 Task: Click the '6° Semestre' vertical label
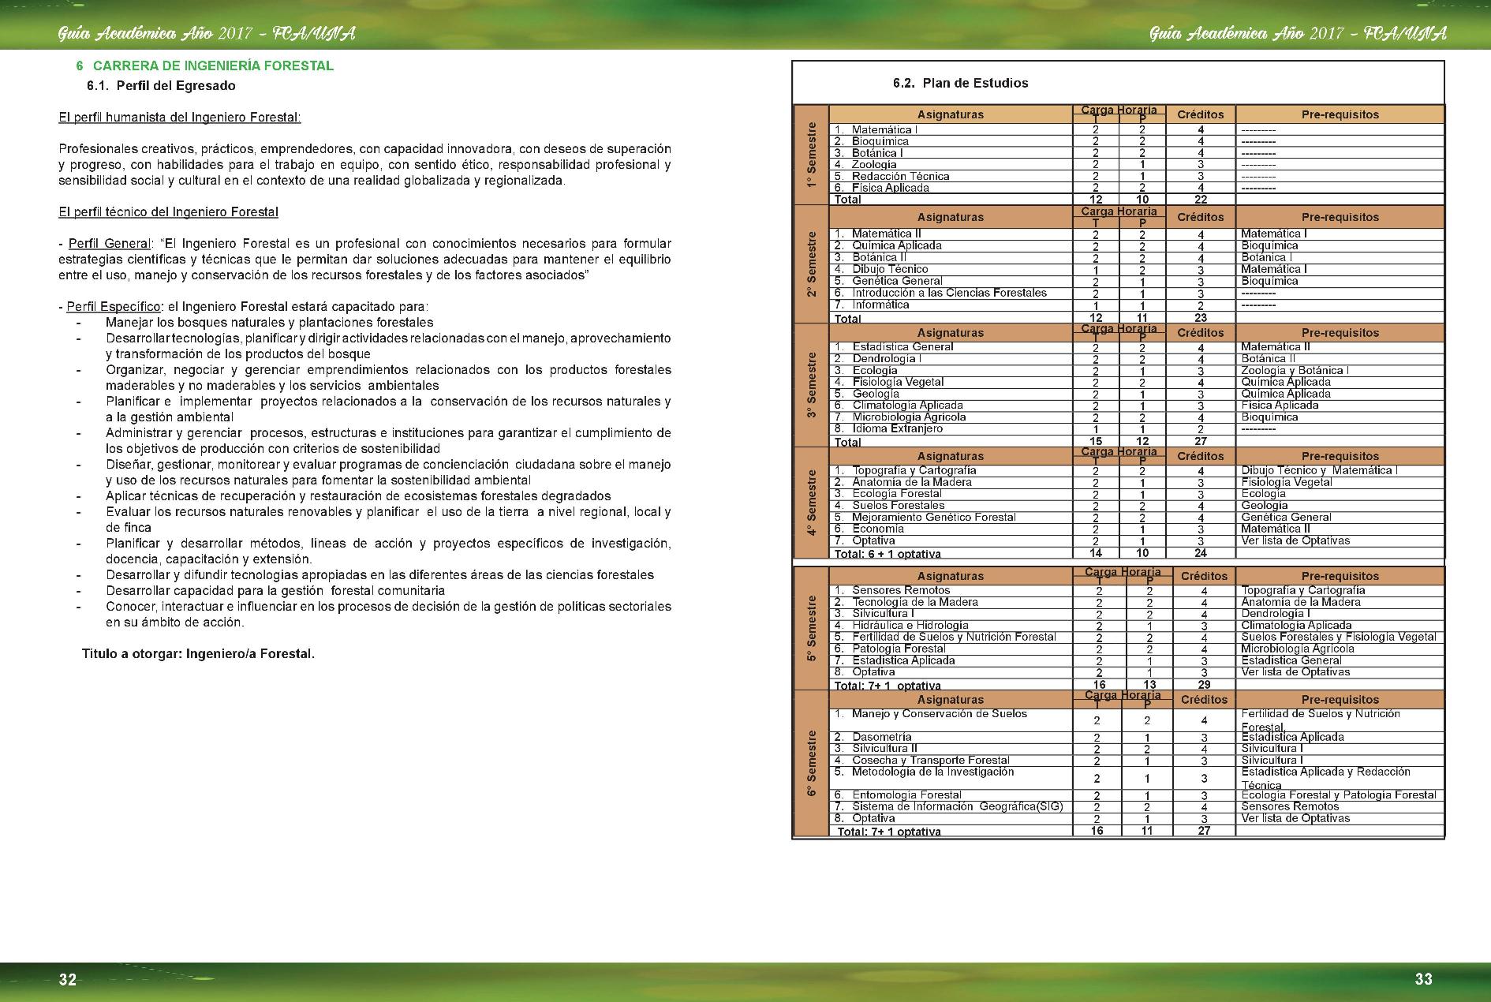(x=810, y=762)
